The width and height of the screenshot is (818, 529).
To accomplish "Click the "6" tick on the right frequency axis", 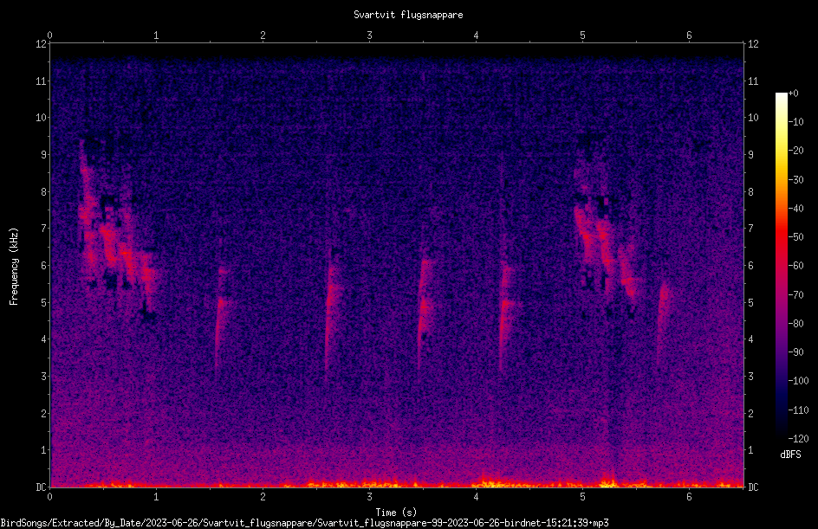I will click(x=750, y=266).
